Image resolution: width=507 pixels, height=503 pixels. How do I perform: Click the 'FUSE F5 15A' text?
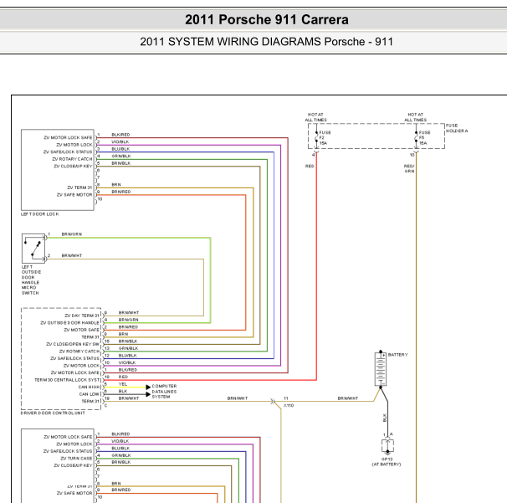tap(424, 138)
